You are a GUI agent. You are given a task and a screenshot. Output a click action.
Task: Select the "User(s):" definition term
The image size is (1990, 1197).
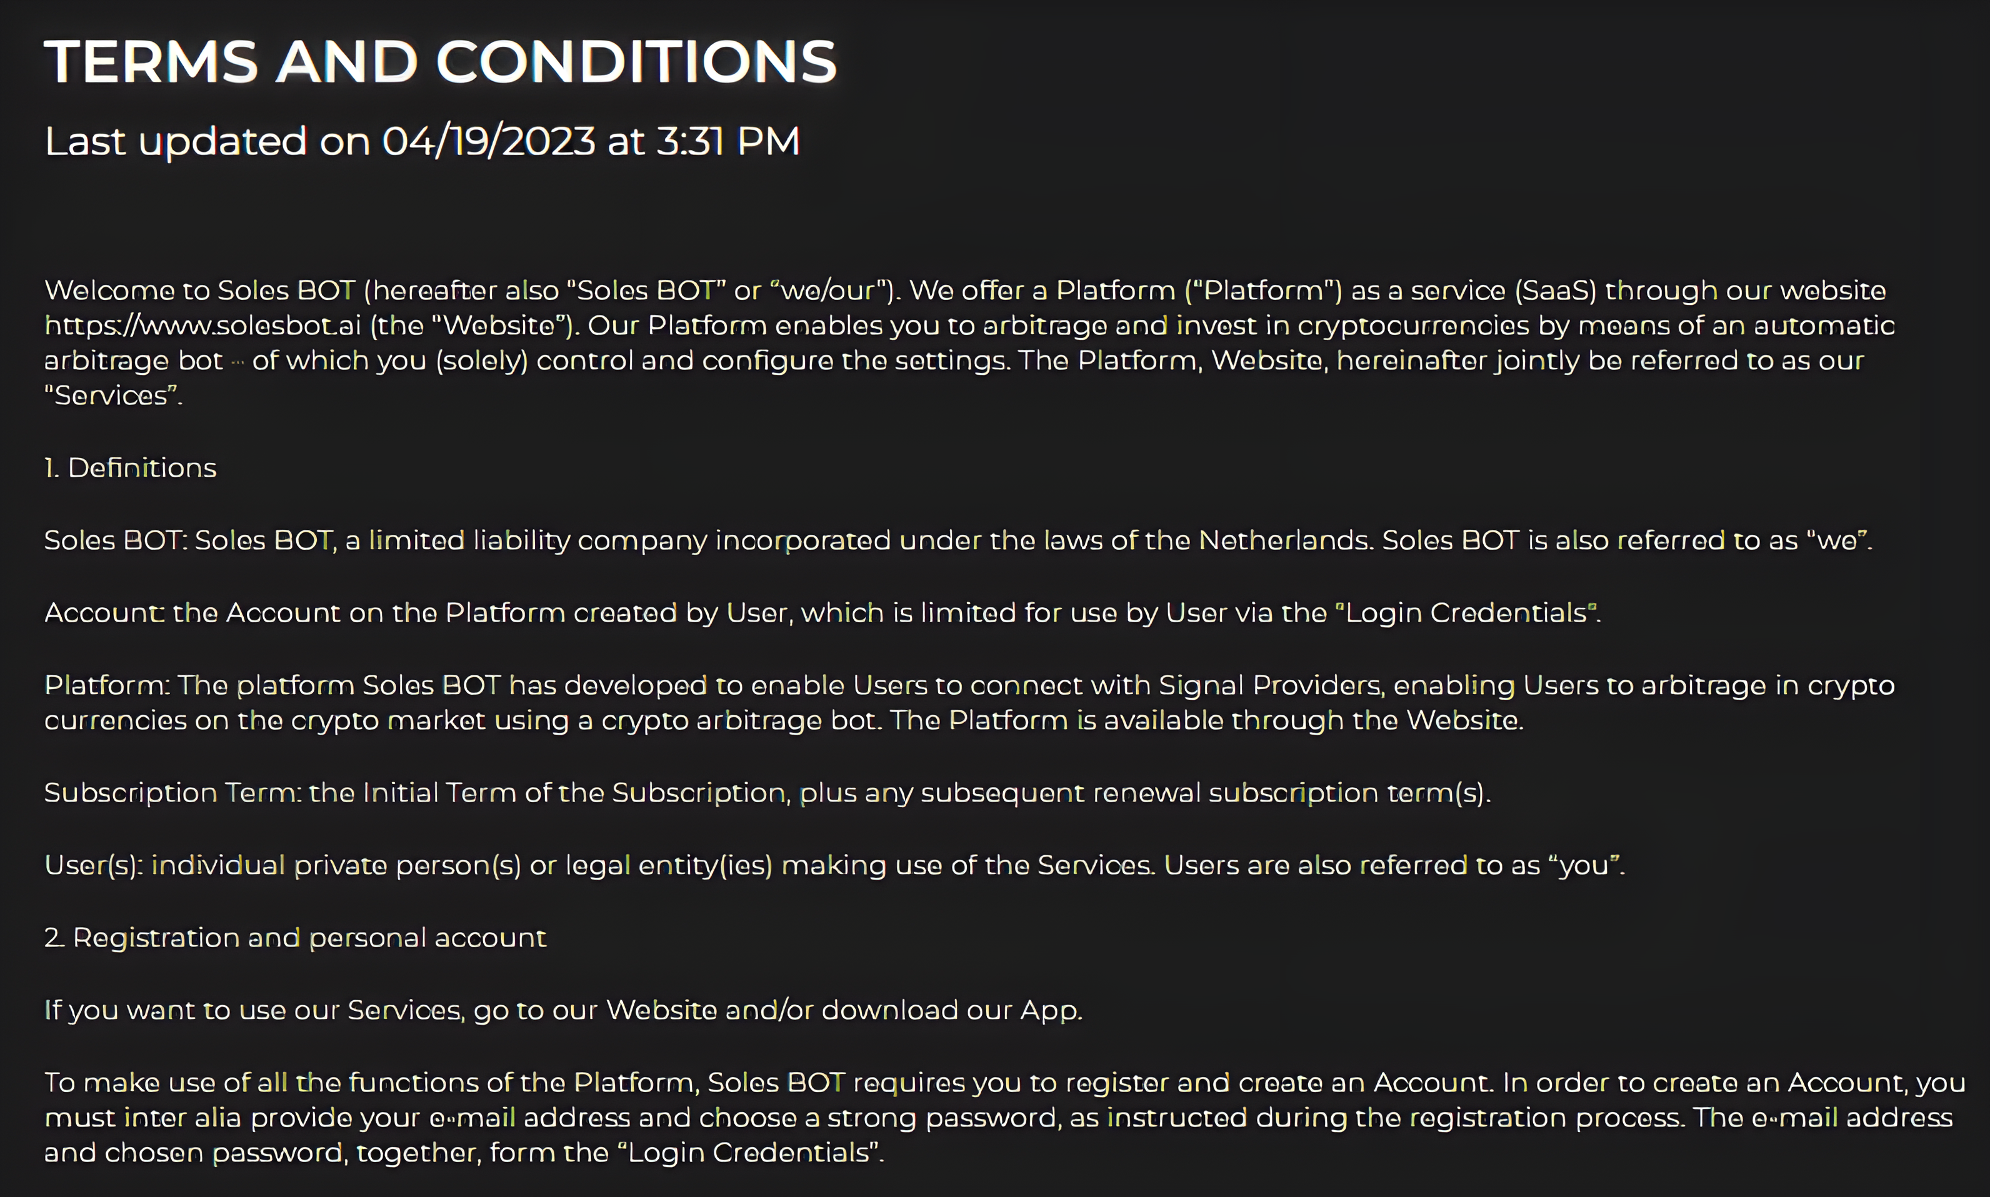94,865
